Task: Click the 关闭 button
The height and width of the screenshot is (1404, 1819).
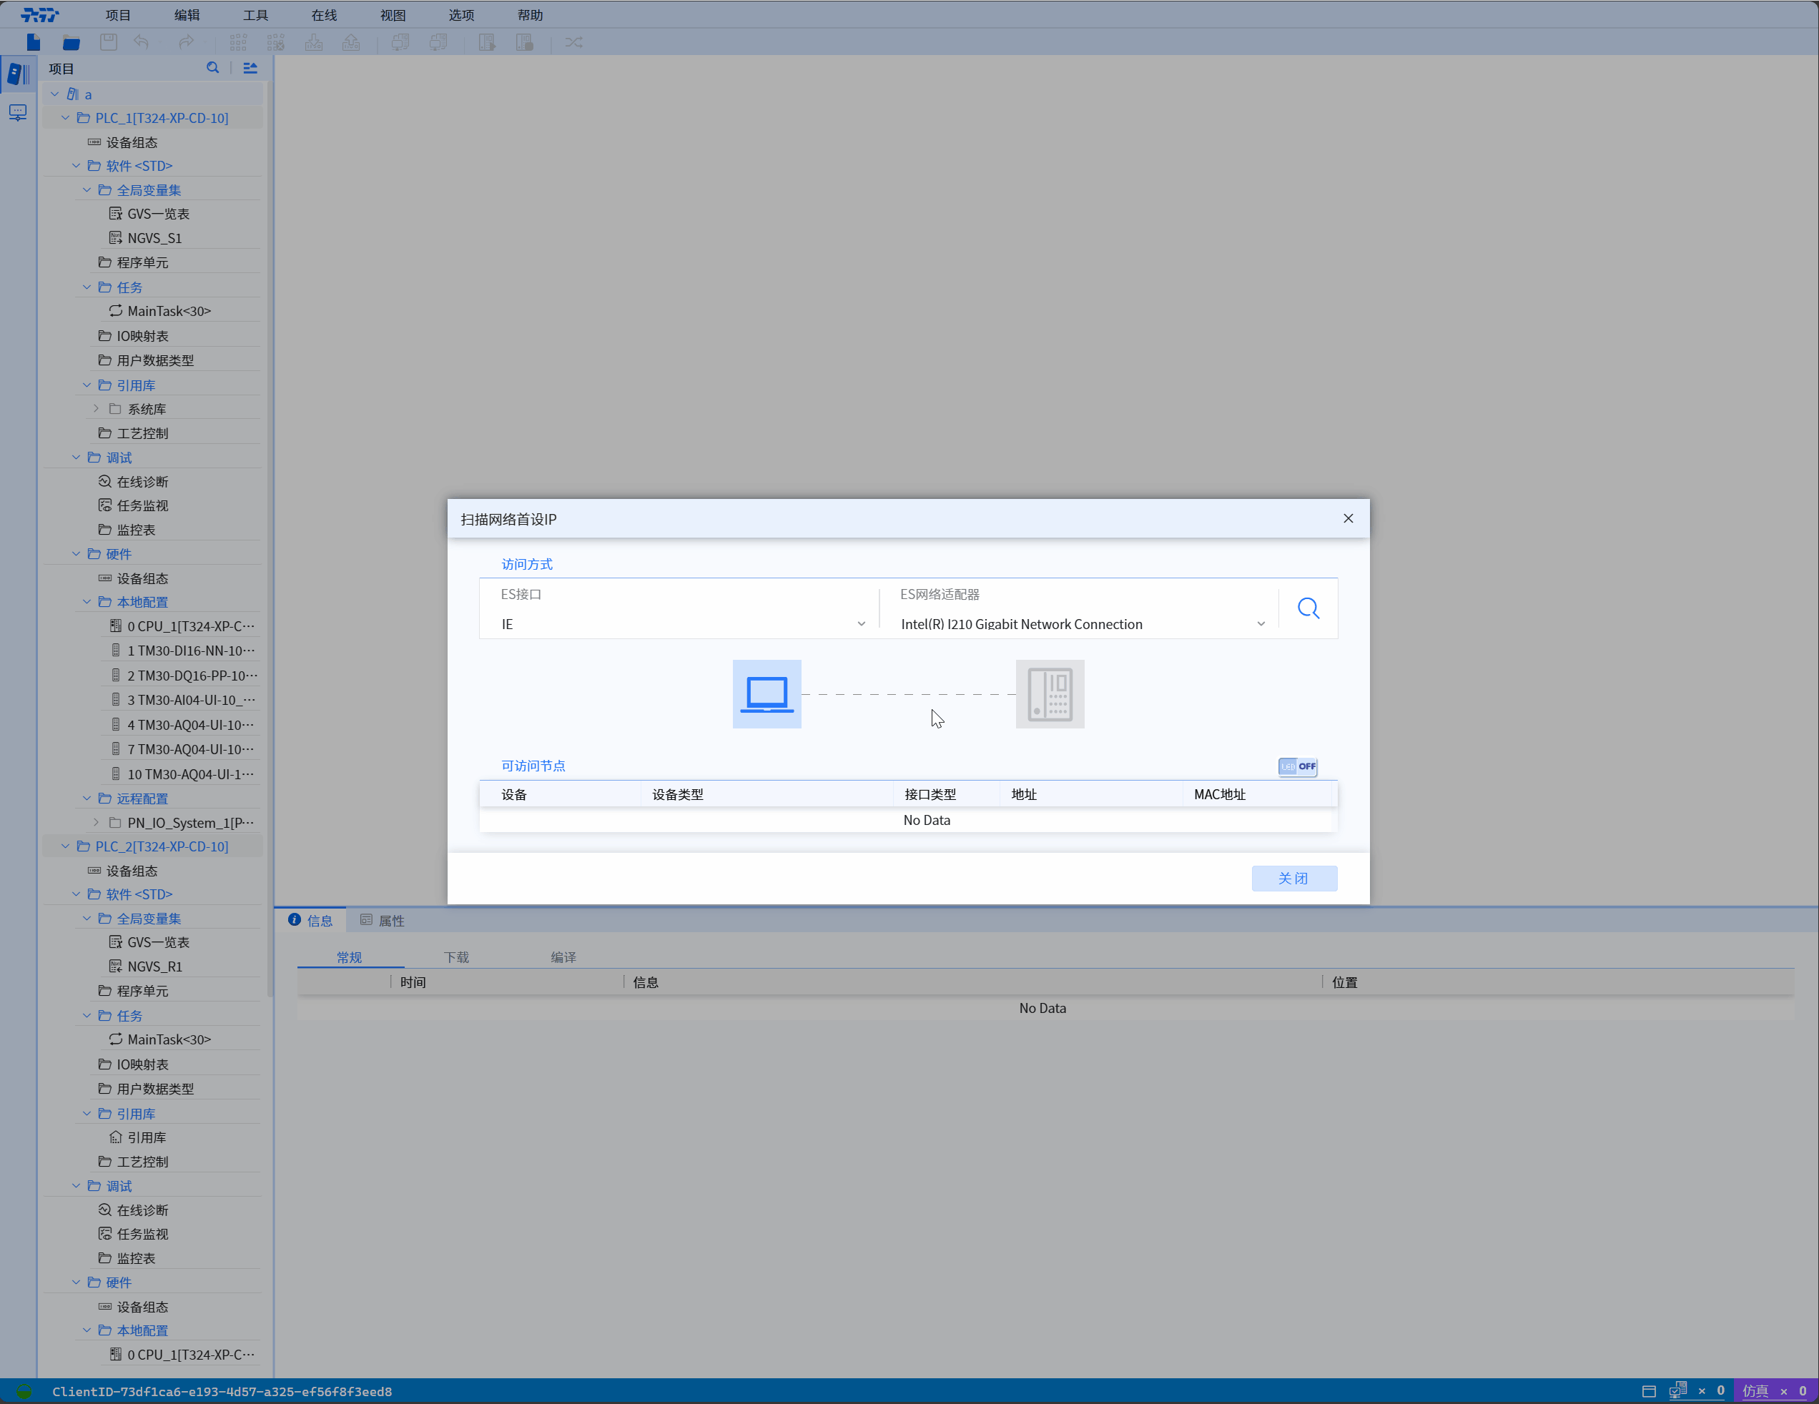Action: tap(1293, 878)
